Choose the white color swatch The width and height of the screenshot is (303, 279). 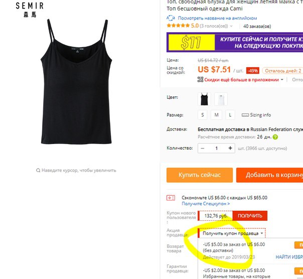coord(221,99)
